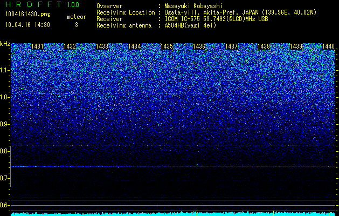Click the meteor count value 3

pos(77,25)
